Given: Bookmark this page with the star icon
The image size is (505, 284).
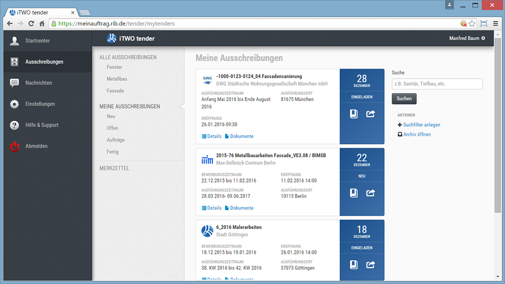Looking at the screenshot, I should 472,23.
